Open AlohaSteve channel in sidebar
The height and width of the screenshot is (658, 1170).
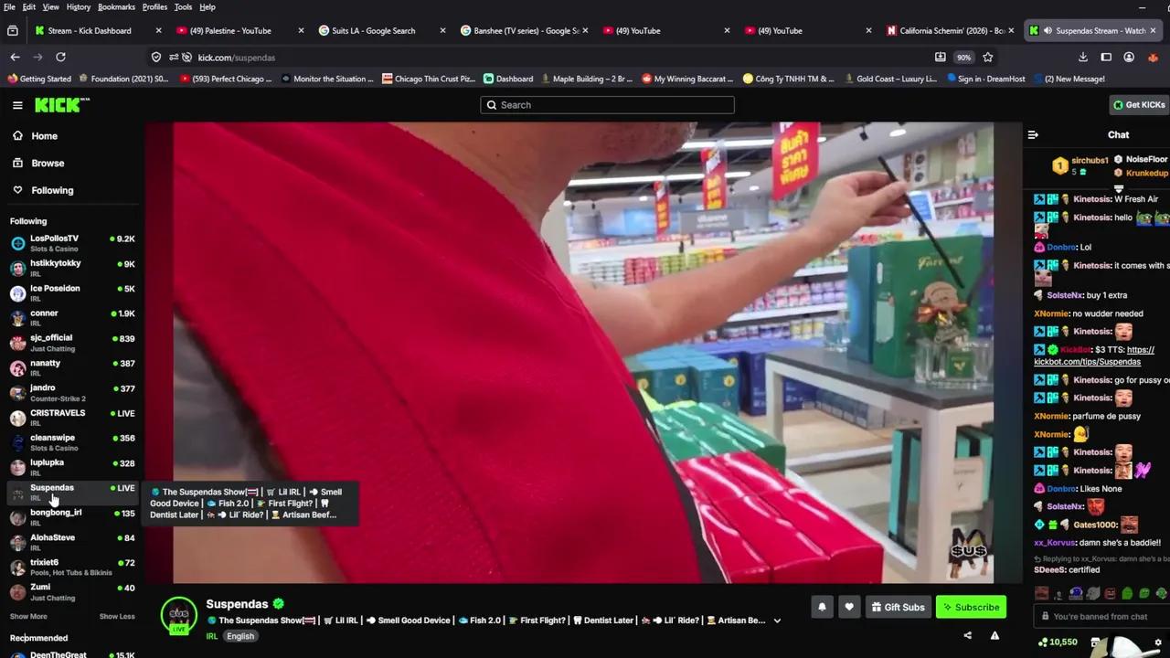point(71,541)
